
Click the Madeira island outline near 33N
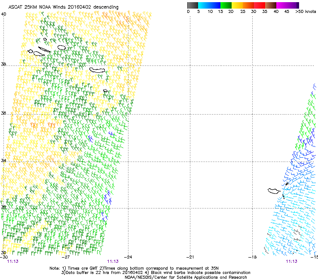click(274, 191)
